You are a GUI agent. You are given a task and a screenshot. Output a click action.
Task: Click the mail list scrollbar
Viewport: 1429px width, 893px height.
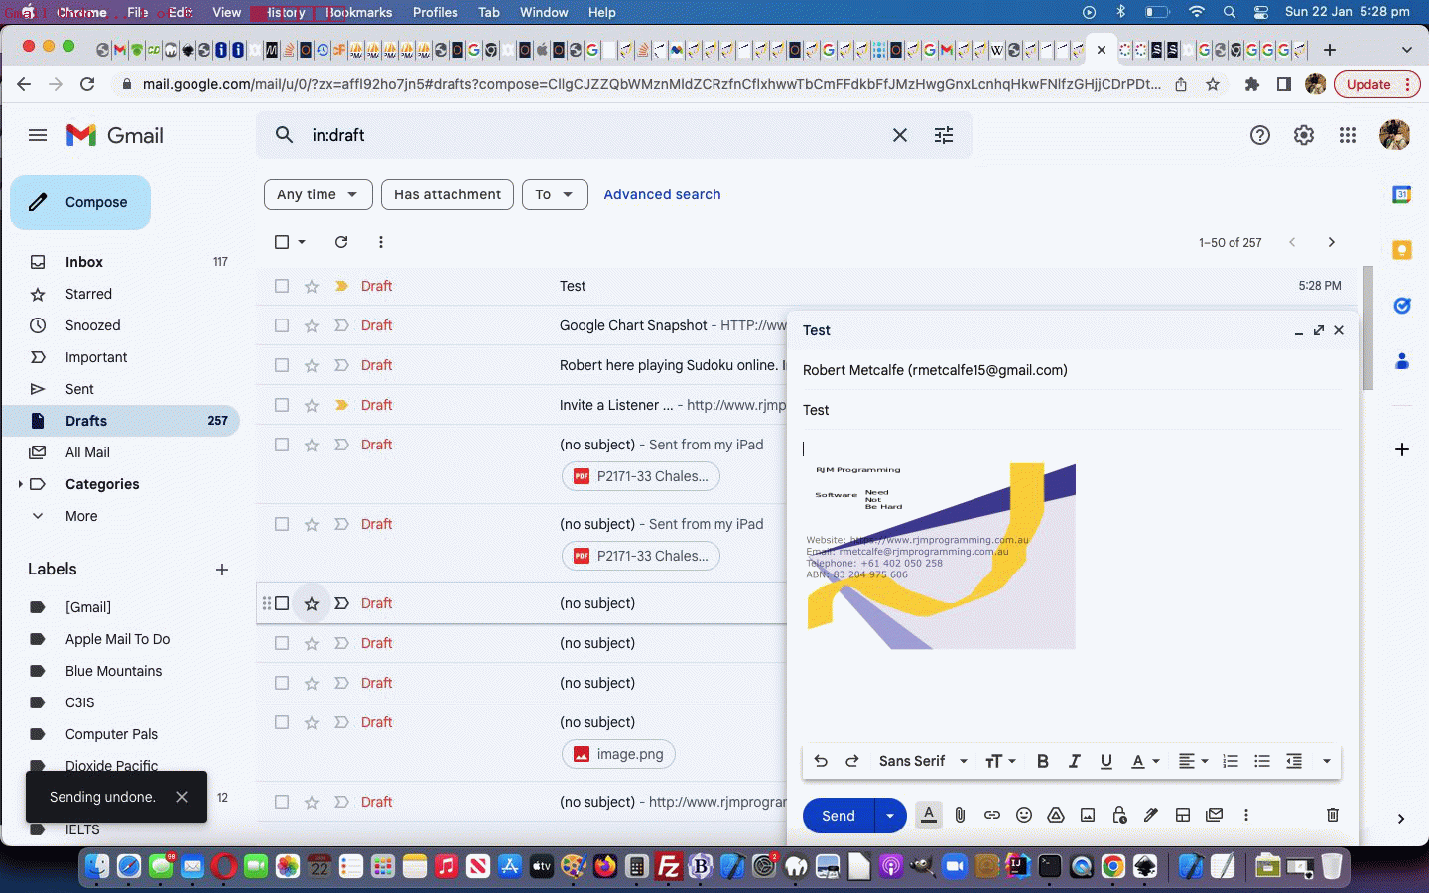(1368, 327)
